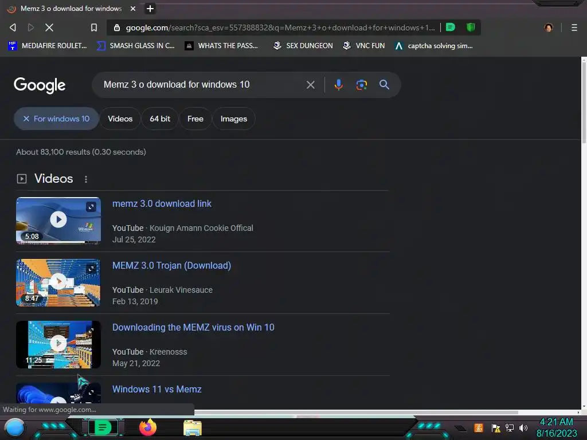The height and width of the screenshot is (440, 587).
Task: Open the VNC FUN bookmark
Action: 363,46
